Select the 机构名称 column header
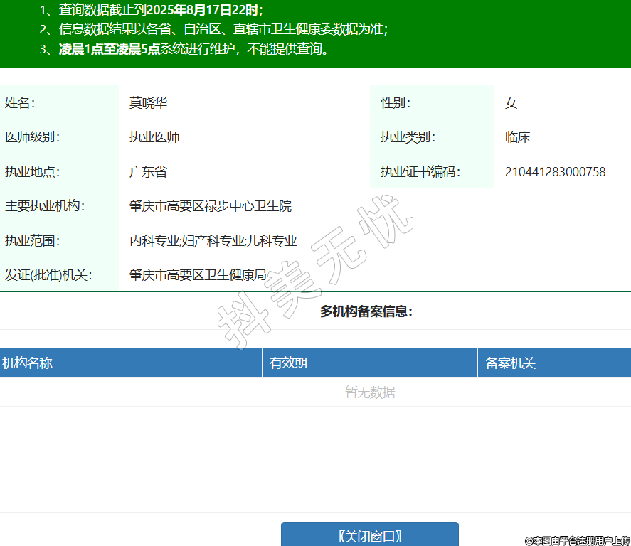Viewport: 631px width, 546px height. pyautogui.click(x=27, y=363)
